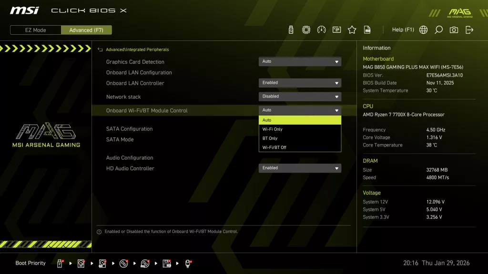Open the Graphics Card Detection dropdown

(300, 61)
